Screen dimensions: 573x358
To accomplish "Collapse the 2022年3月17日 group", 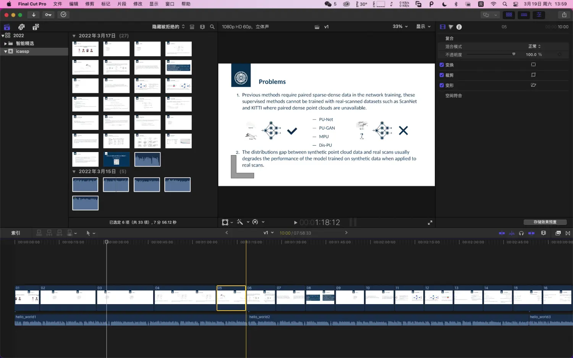I will click(74, 36).
